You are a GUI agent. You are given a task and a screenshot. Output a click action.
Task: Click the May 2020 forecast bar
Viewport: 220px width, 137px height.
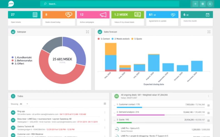[111, 57]
